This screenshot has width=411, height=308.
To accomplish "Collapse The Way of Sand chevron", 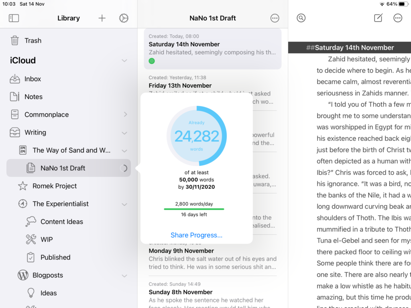I will pyautogui.click(x=124, y=151).
